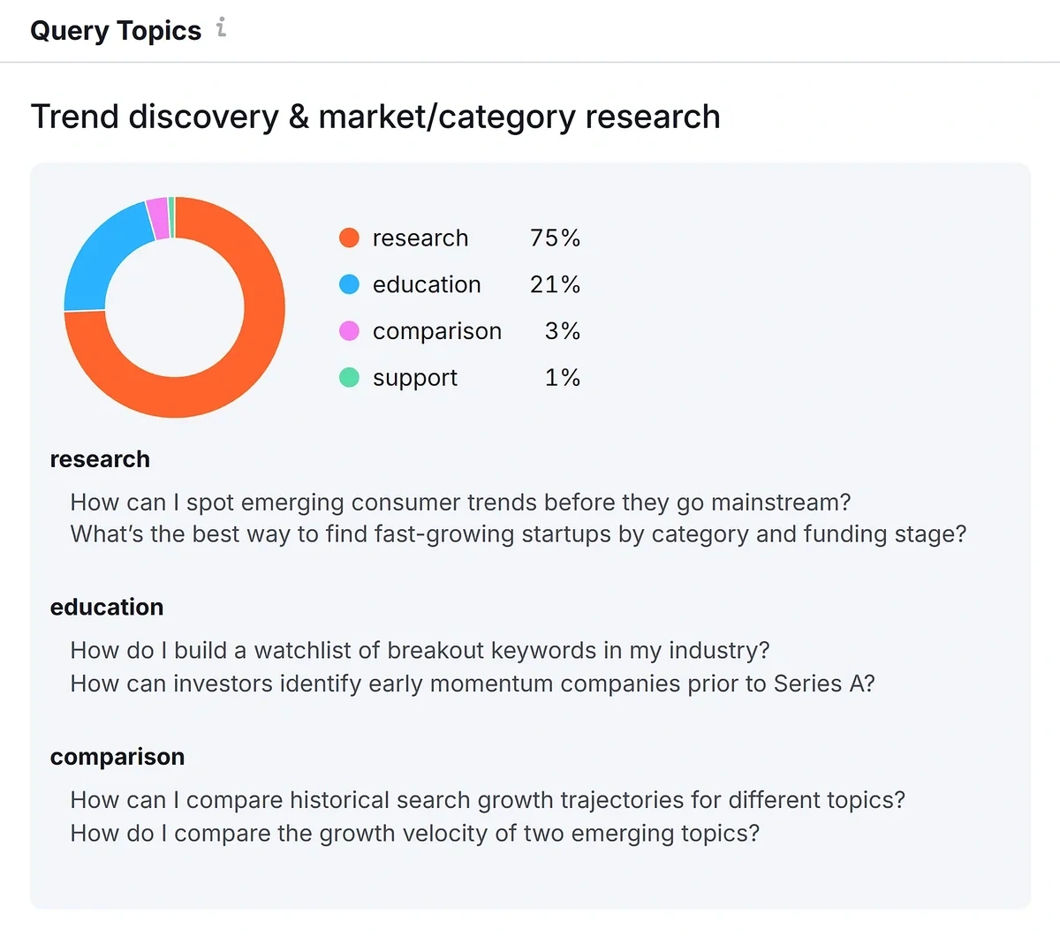Select the support legend label text
Image resolution: width=1060 pixels, height=937 pixels.
tap(415, 377)
